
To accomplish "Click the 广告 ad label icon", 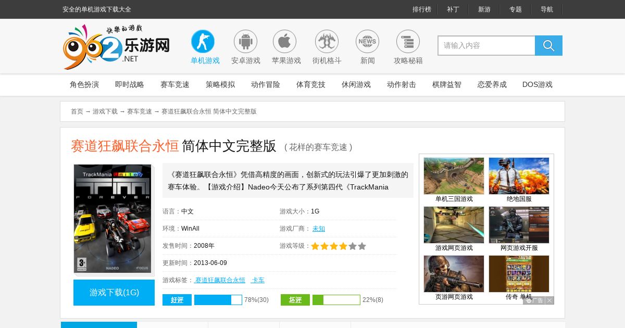I will click(x=534, y=300).
